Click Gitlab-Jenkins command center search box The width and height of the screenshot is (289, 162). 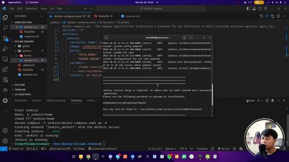tap(151, 9)
